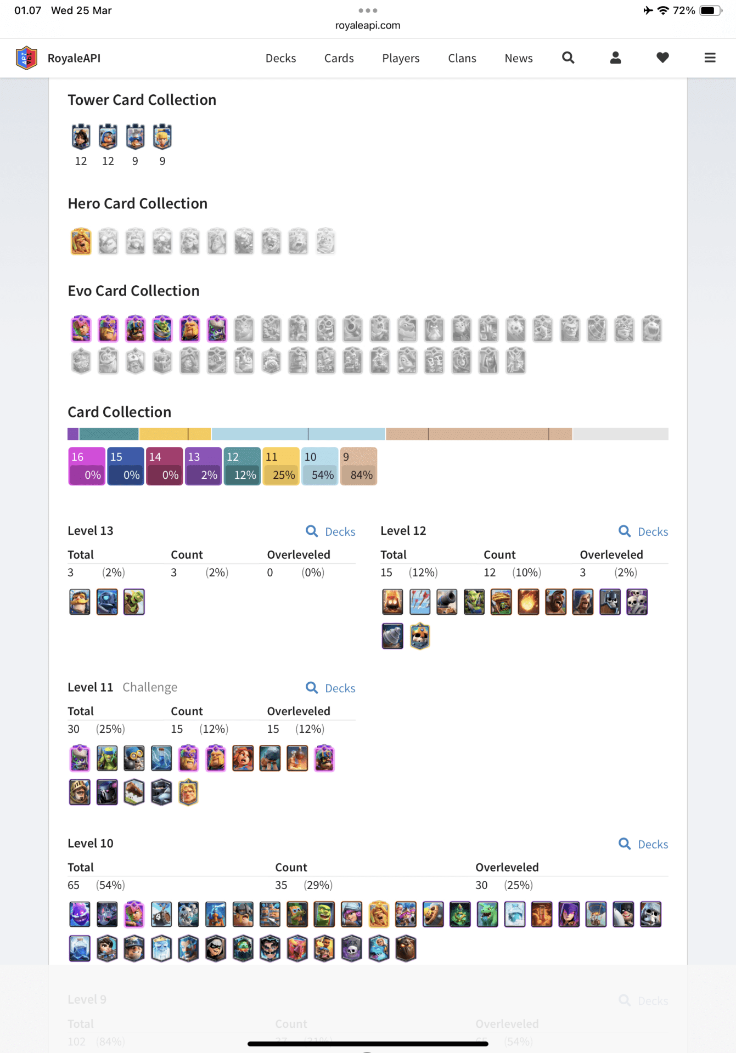
Task: Select the level 16 purple swatch
Action: [x=87, y=466]
